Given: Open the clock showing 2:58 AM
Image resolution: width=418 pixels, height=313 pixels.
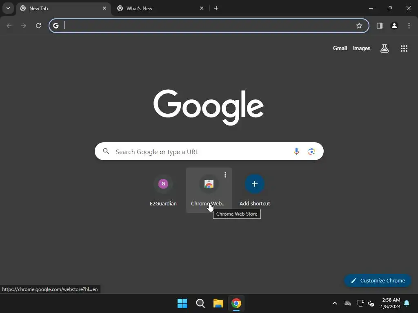Looking at the screenshot, I should [391, 303].
